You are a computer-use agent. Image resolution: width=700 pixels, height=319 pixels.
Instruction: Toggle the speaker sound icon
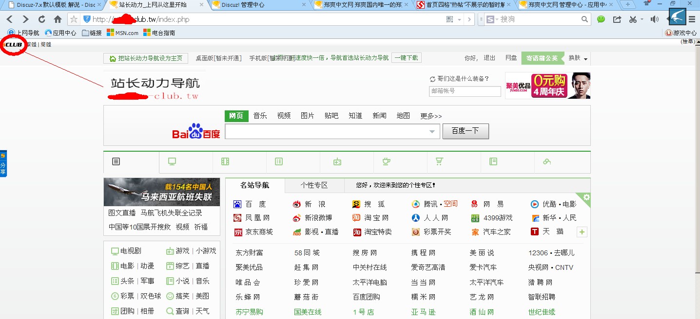pyautogui.click(x=655, y=19)
